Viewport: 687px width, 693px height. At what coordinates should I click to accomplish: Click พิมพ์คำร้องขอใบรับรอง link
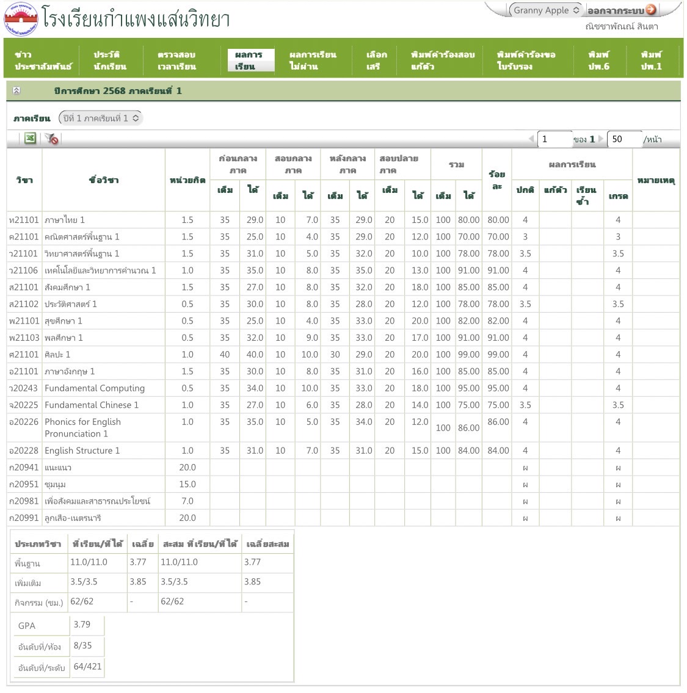tap(526, 60)
